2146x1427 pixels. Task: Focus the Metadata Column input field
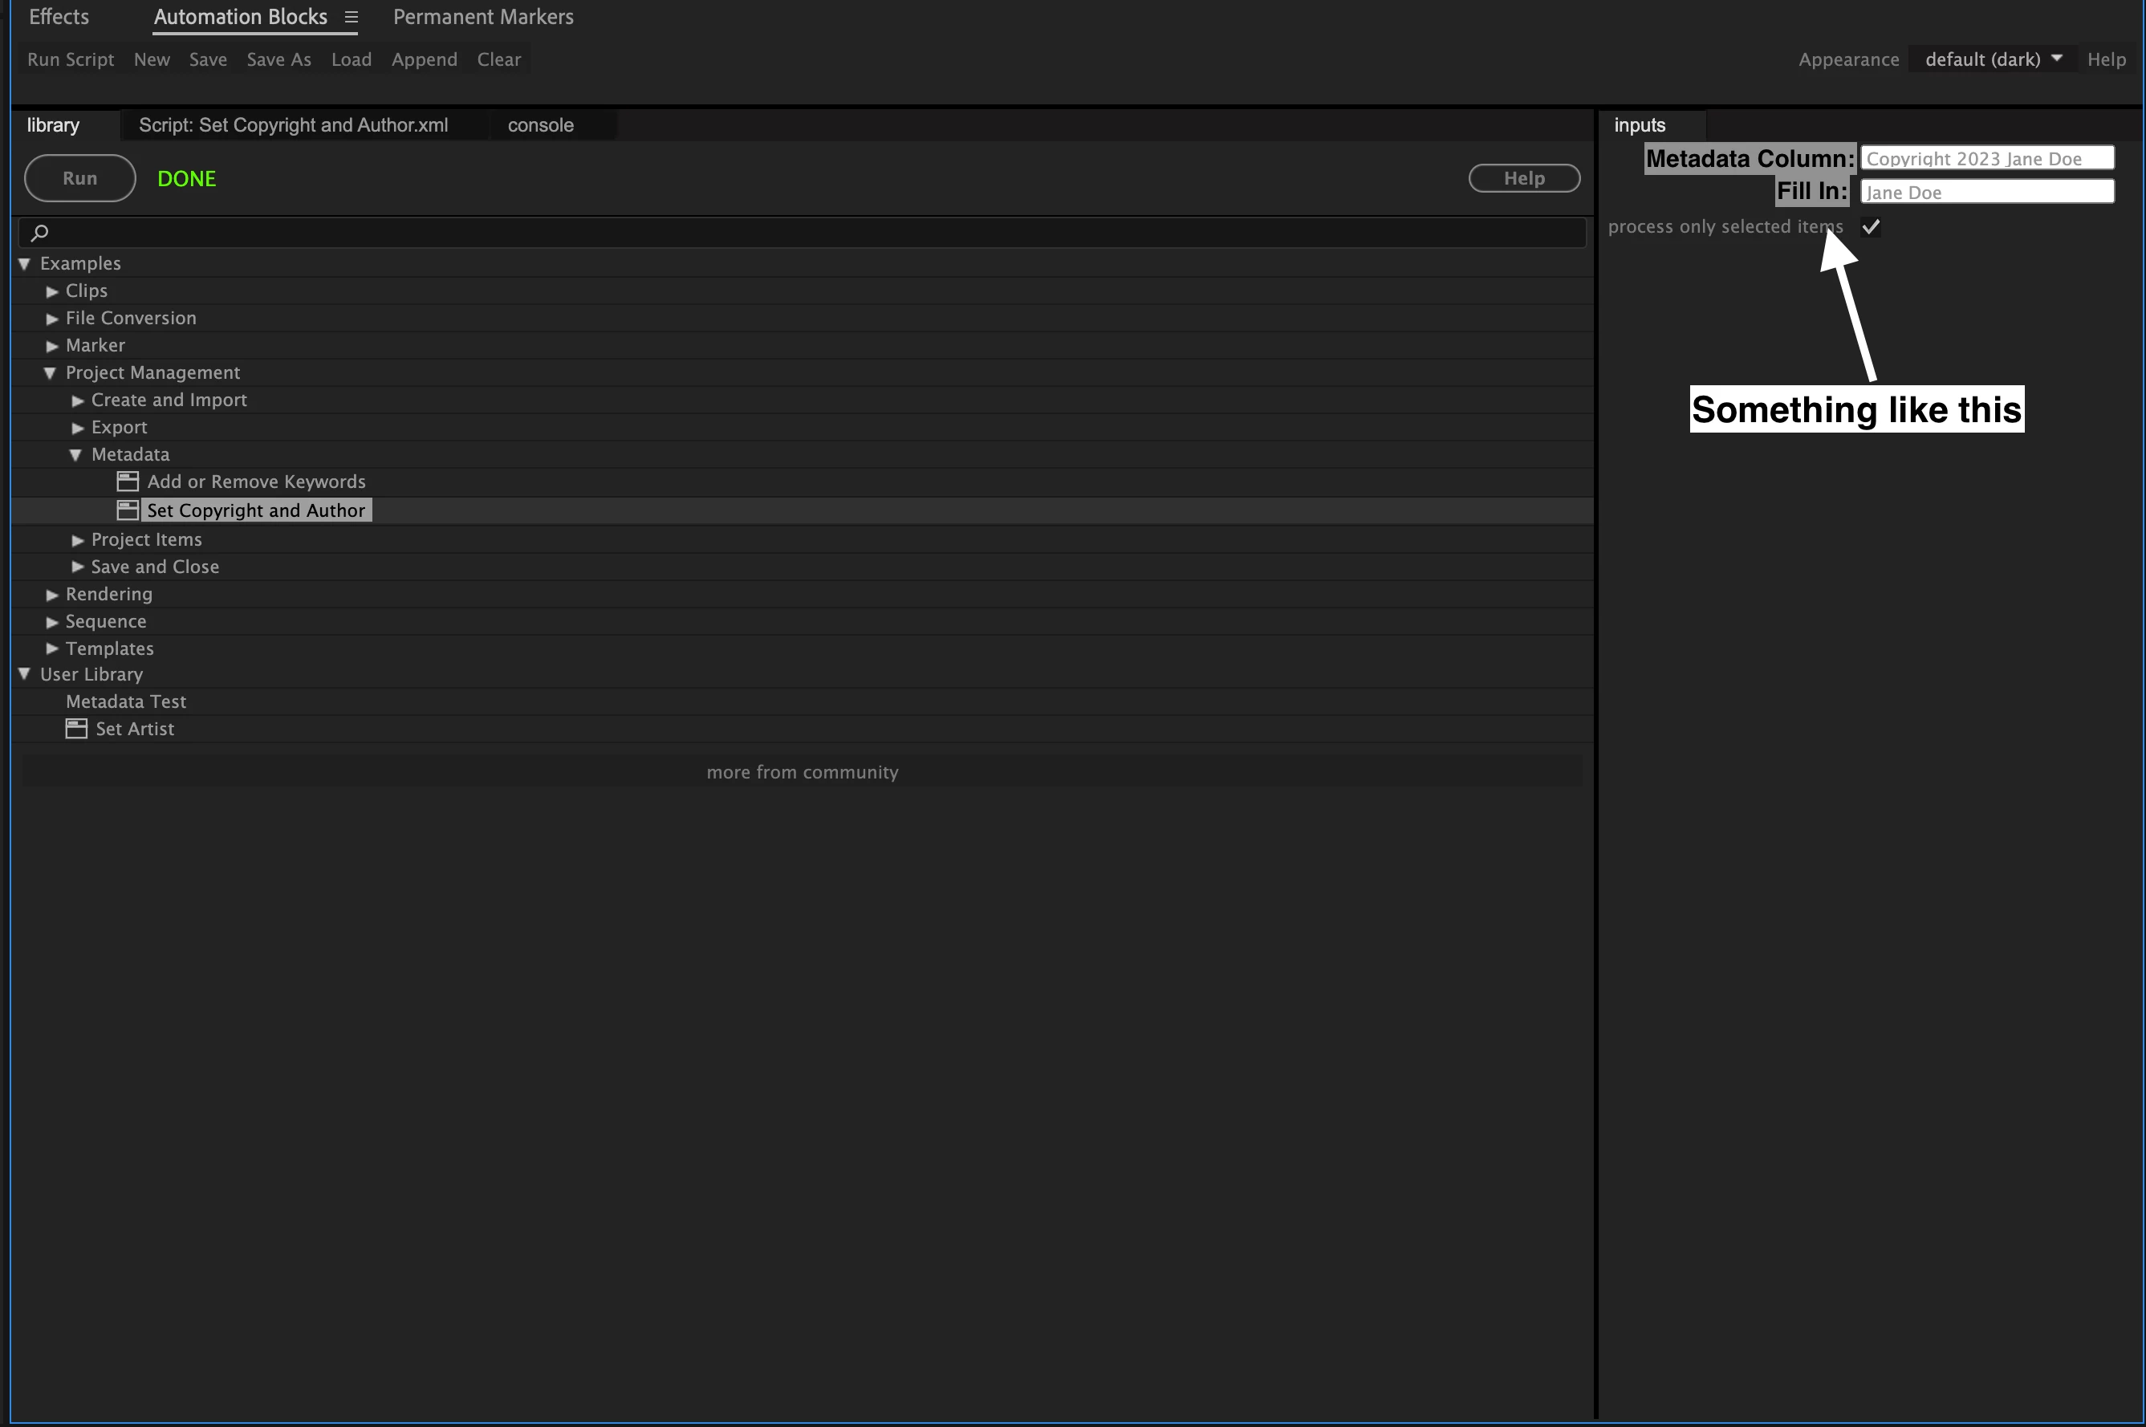click(x=1987, y=158)
